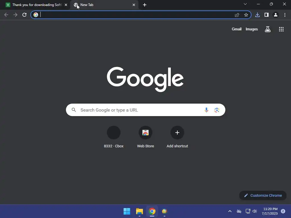Screen dimensions: 291x218
Task: Open the clock showing 11:20 PM
Action: tap(270, 211)
